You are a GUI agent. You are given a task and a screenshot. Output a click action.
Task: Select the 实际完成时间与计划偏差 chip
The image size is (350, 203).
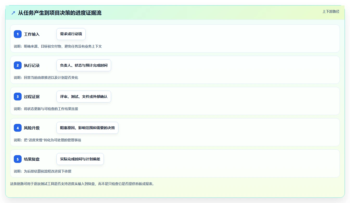[x=80, y=159]
